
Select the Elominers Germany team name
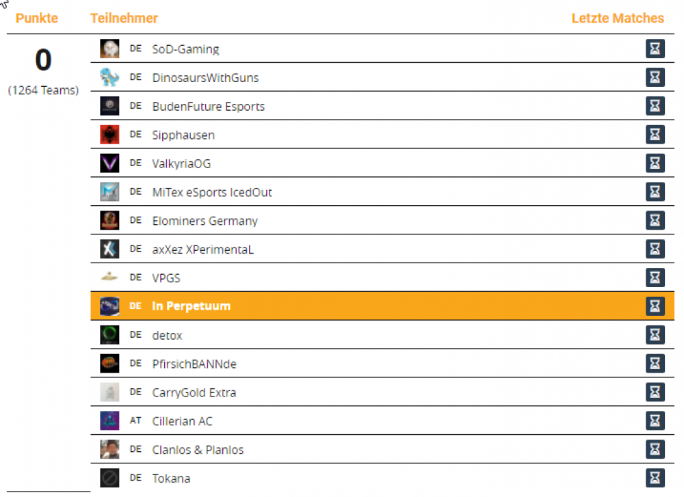(205, 221)
